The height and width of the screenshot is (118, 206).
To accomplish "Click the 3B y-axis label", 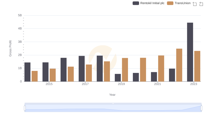I will point(20,42).
